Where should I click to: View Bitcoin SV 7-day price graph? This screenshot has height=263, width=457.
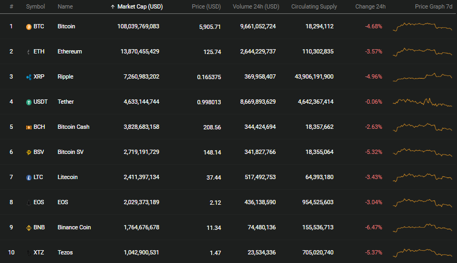(x=422, y=152)
